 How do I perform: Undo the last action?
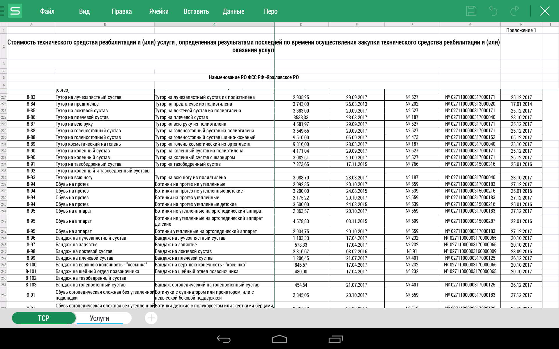point(493,11)
